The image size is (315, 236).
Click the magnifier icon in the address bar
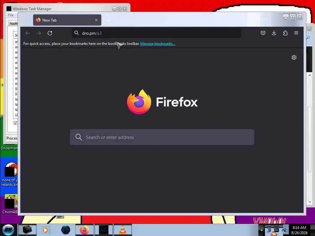click(77, 33)
